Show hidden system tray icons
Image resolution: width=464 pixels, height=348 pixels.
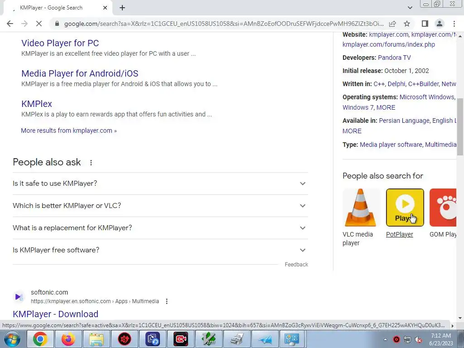385,339
